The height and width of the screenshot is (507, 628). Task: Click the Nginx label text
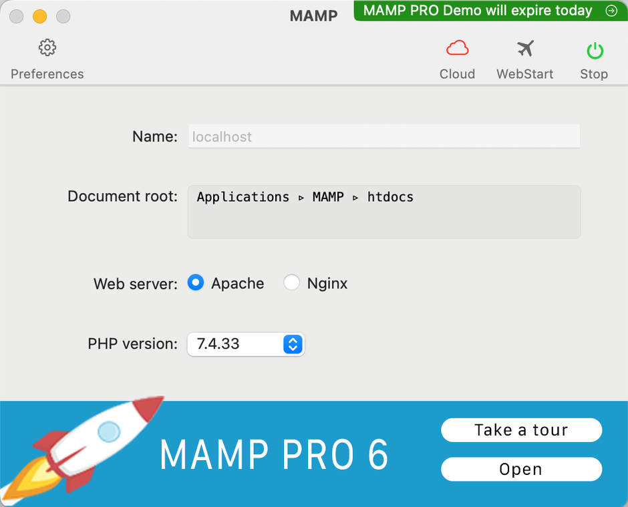point(327,283)
